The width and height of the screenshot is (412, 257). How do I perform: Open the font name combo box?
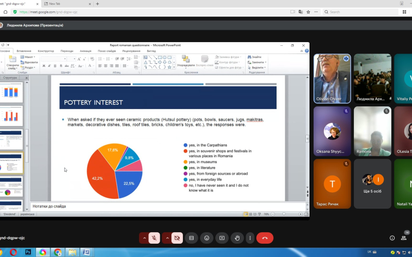point(54,59)
